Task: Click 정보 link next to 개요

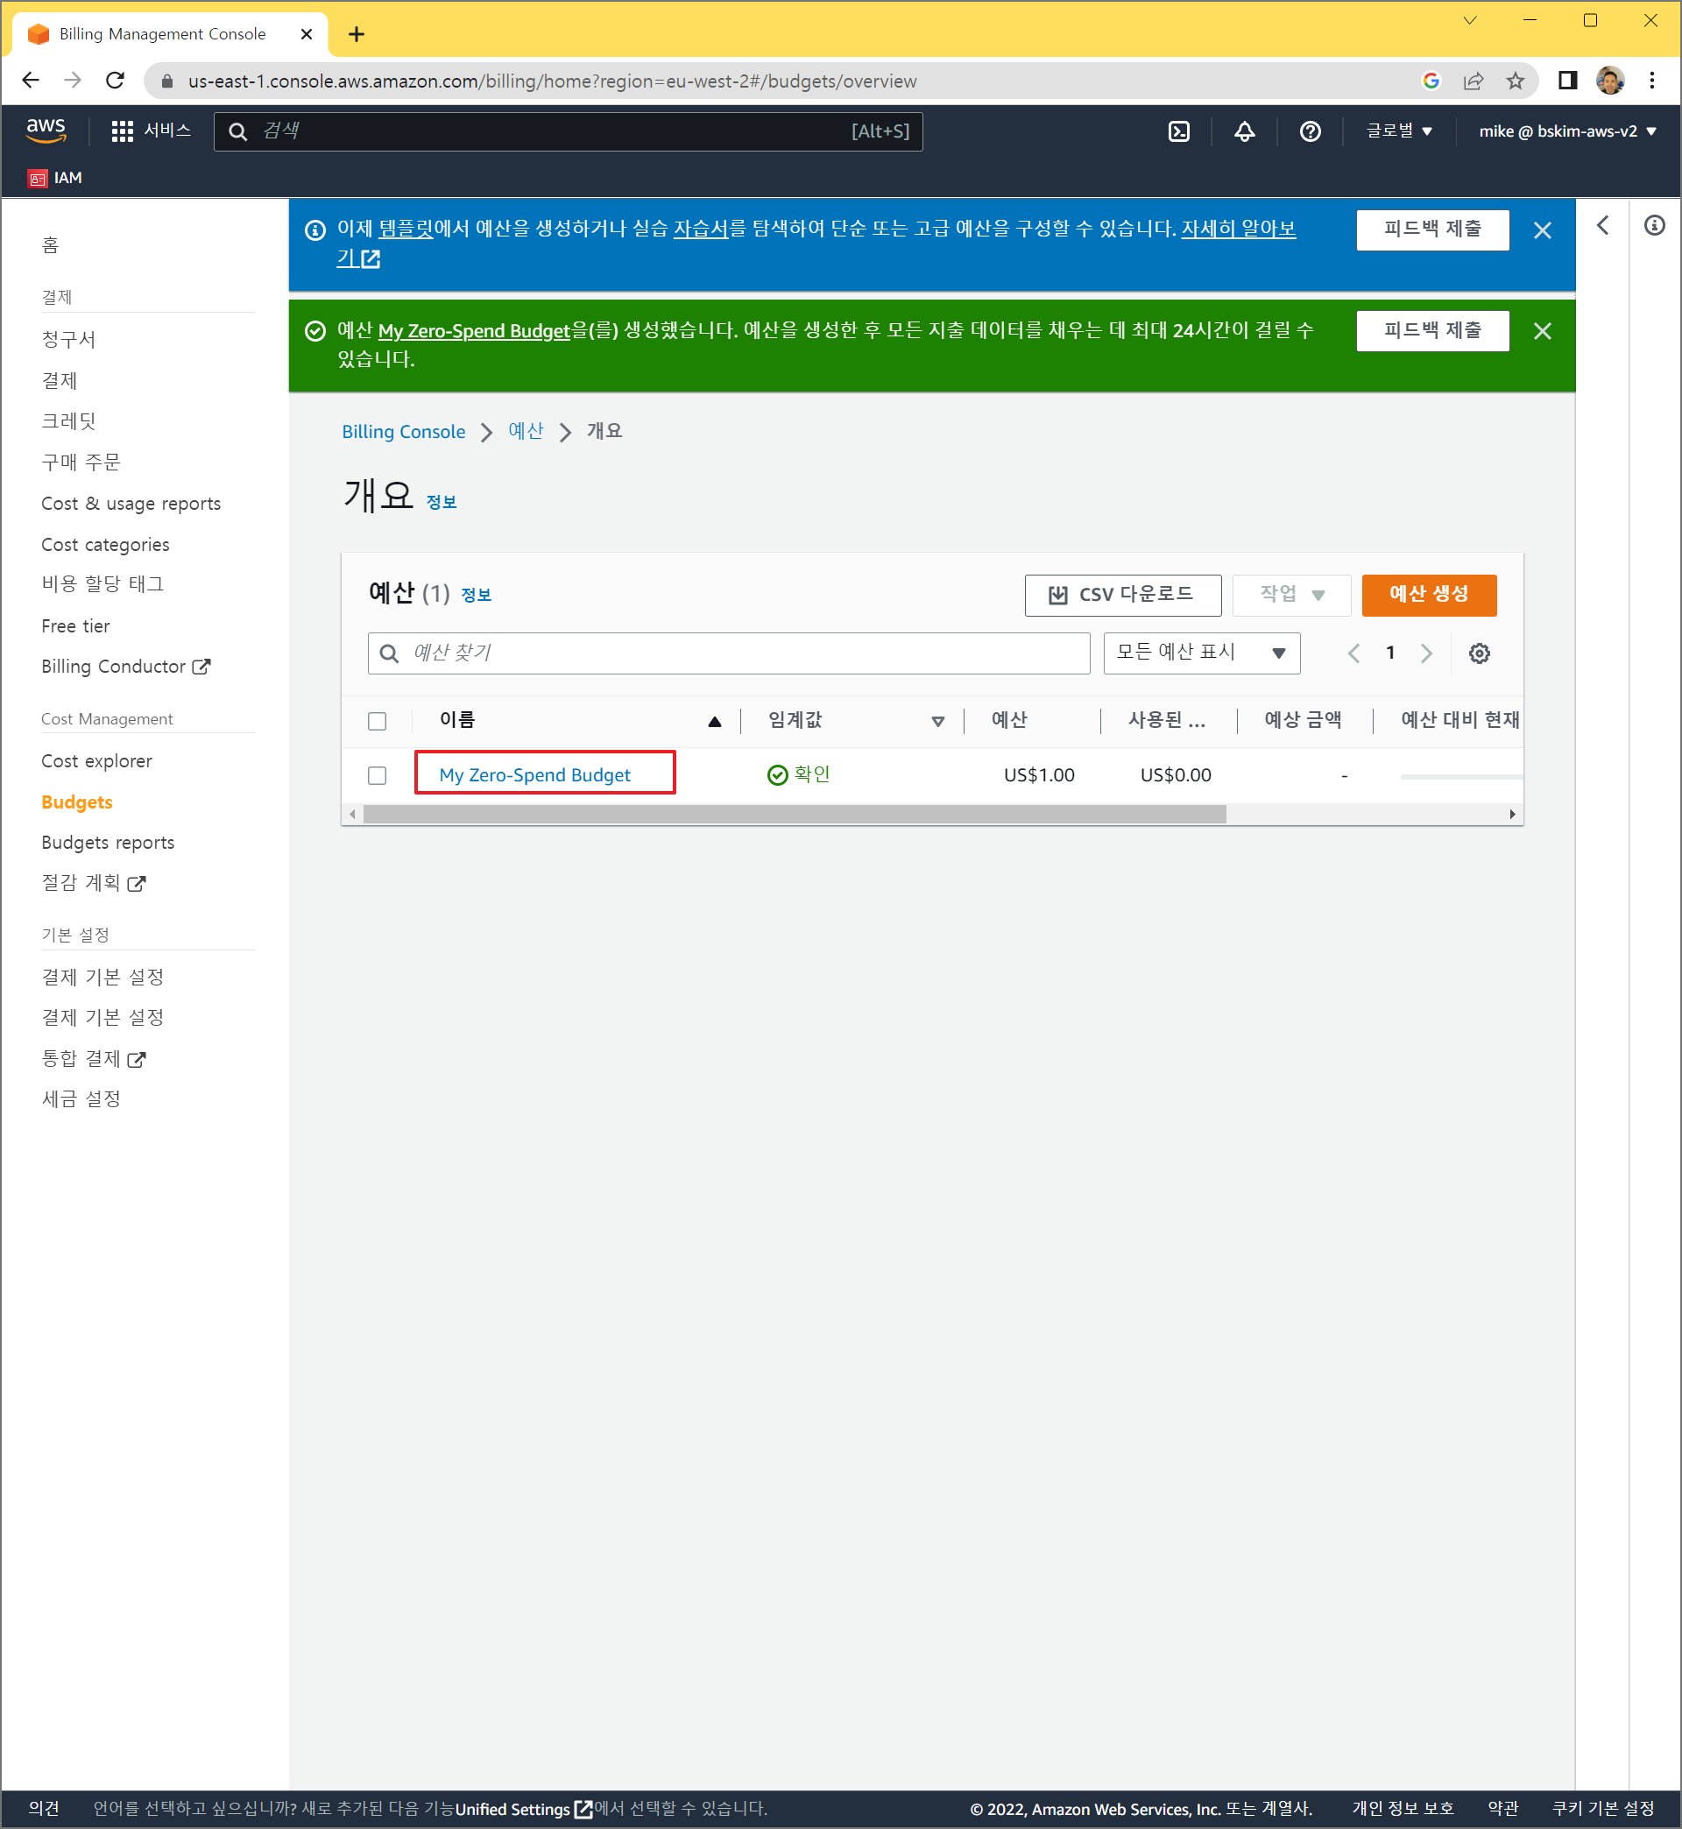Action: point(442,502)
